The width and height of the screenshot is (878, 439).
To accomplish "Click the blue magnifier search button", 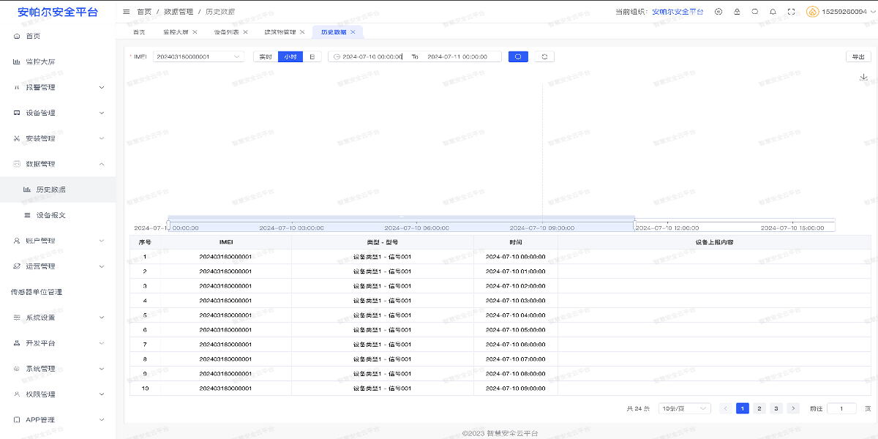I will point(517,56).
